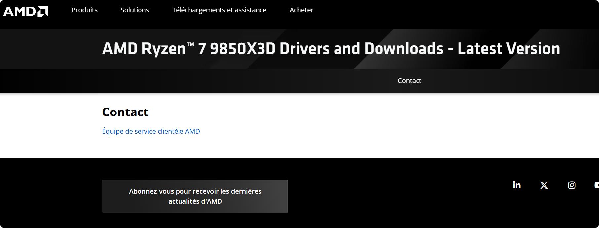The image size is (599, 228).
Task: Open AMD's LinkedIn page icon
Action: 517,185
